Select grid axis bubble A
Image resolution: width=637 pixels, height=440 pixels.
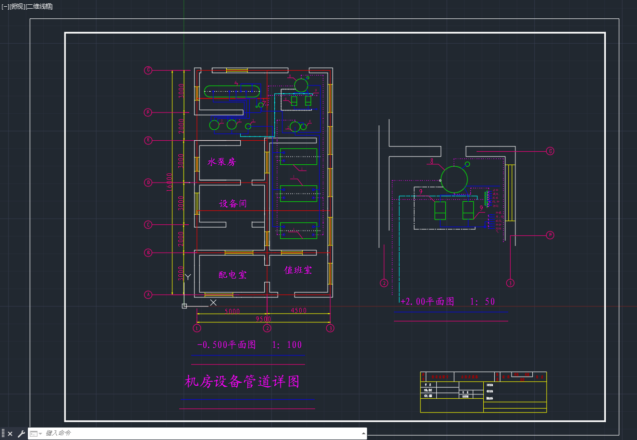(148, 295)
